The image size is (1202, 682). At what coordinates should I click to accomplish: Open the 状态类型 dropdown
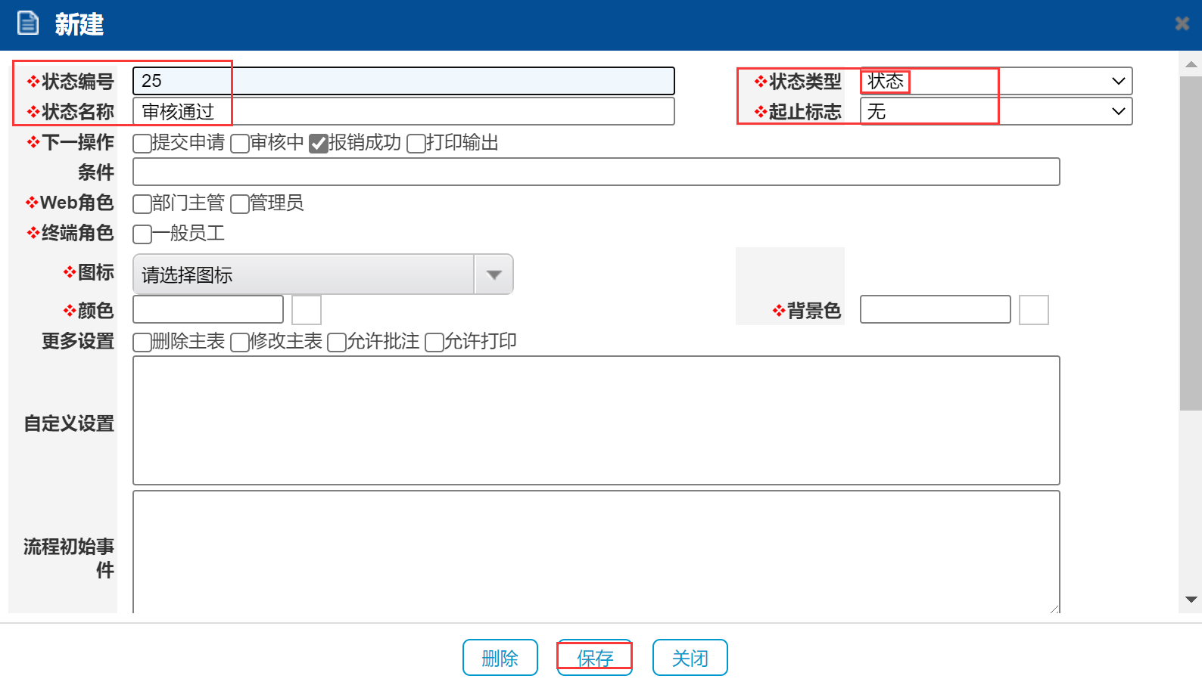point(995,81)
